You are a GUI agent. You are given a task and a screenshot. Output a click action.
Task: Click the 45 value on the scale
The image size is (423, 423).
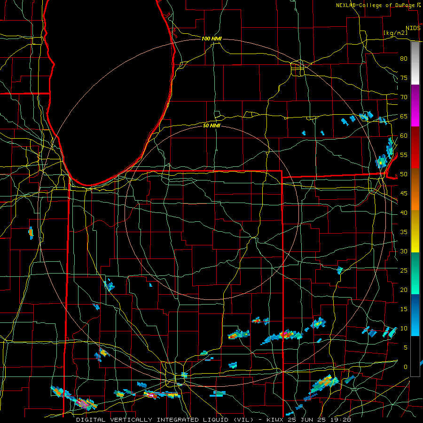(x=404, y=194)
